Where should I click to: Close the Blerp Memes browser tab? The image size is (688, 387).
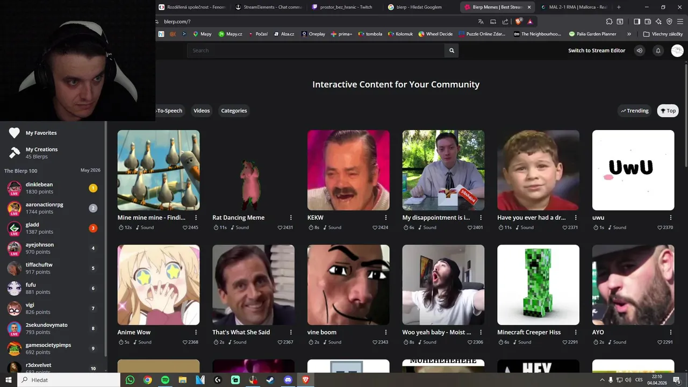coord(529,7)
